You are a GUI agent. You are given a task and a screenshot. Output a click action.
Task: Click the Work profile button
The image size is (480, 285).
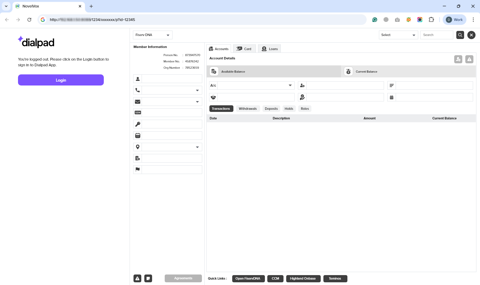(454, 20)
